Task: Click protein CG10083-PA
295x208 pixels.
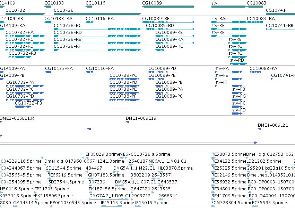Action: pyautogui.click(x=255, y=72)
